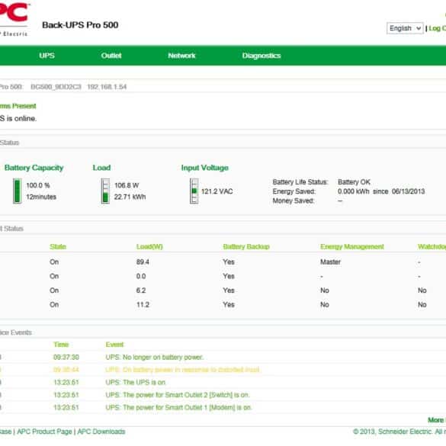The image size is (446, 446).
Task: Click the 100.0 % battery value
Action: point(38,185)
